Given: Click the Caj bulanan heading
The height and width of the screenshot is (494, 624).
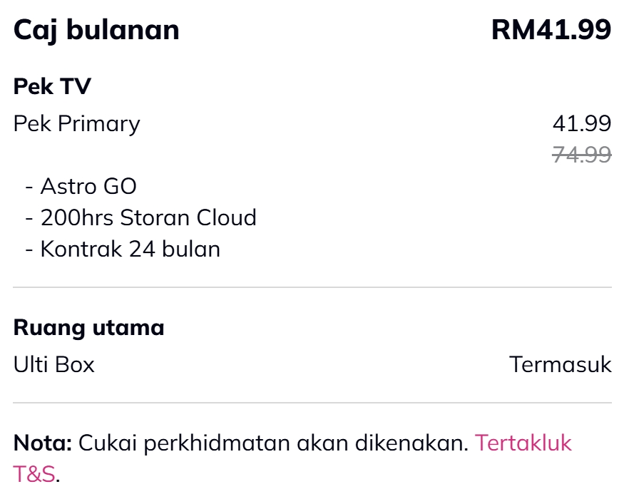Looking at the screenshot, I should click(x=96, y=30).
